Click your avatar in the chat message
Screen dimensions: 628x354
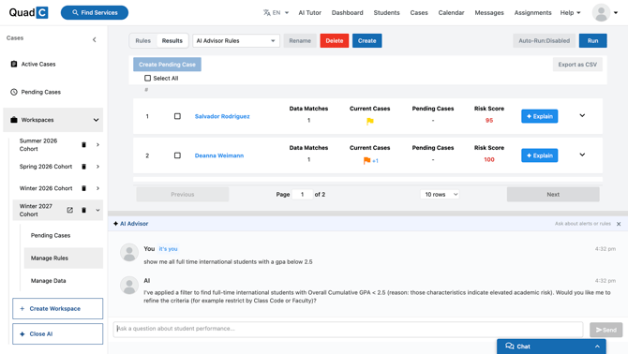pos(129,253)
